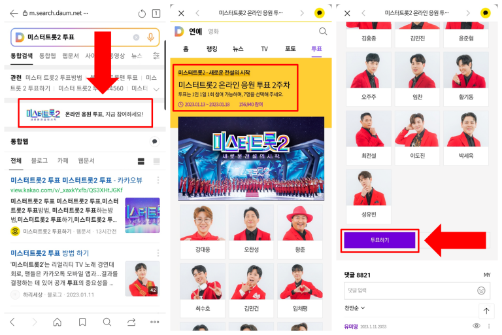Screen dimensions: 502x335
Task: Tap the purple 투표하기 button
Action: coord(380,240)
